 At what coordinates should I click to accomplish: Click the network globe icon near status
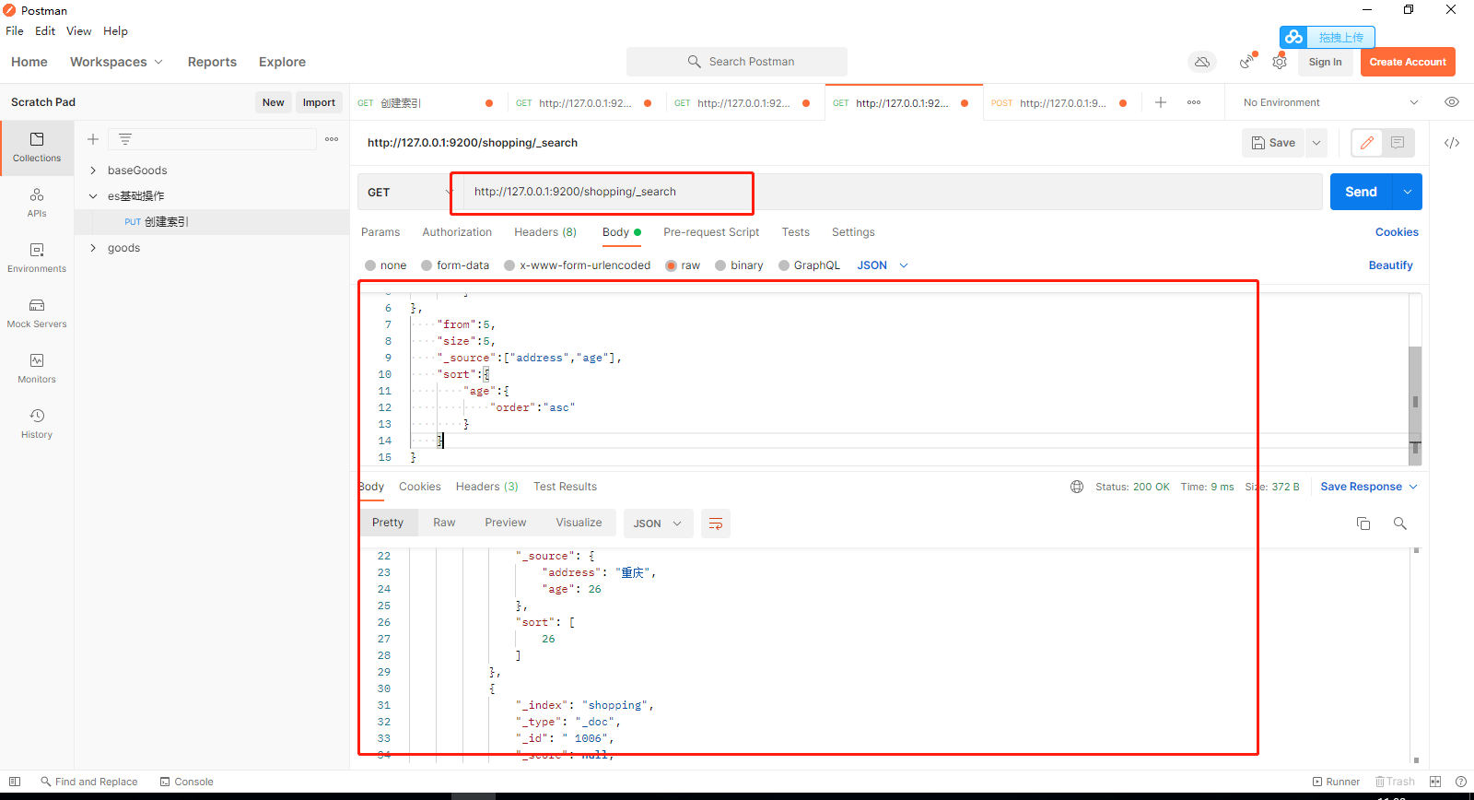click(x=1077, y=487)
